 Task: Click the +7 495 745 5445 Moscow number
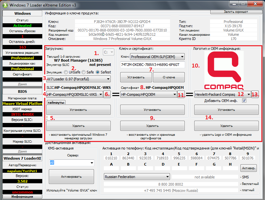[x=171, y=190]
